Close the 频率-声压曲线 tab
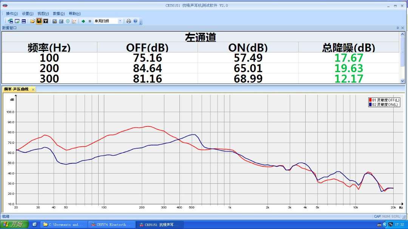The width and height of the screenshot is (408, 229). 33,89
